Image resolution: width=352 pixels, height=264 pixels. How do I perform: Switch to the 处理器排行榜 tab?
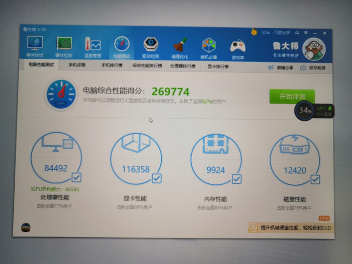tap(182, 66)
